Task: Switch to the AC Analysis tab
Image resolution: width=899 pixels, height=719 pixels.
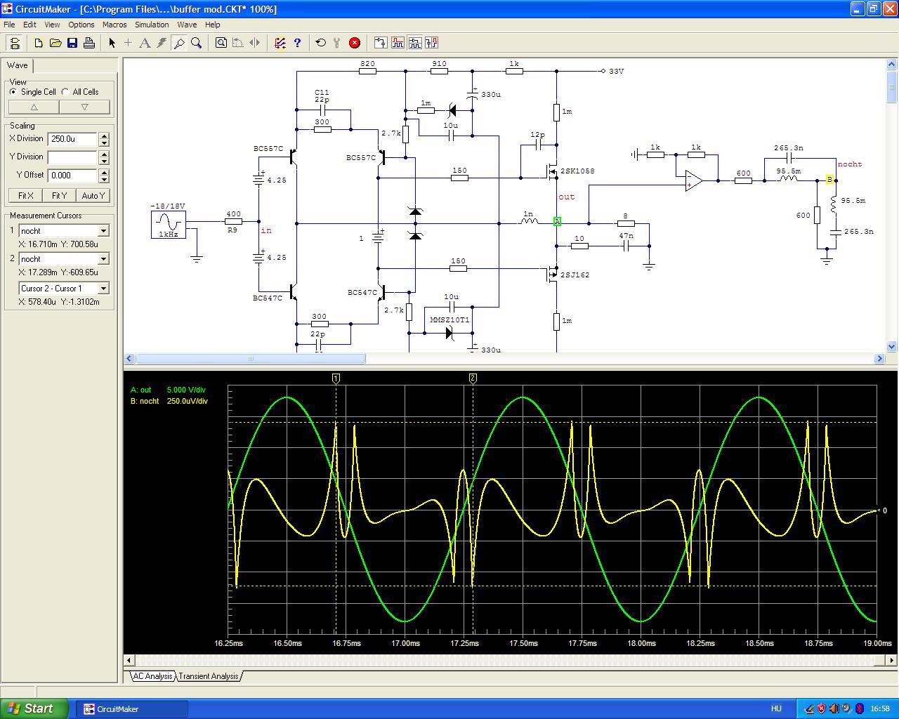Action: pyautogui.click(x=152, y=676)
